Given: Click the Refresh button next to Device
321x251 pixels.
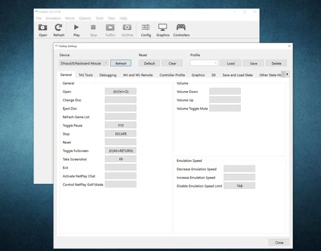Looking at the screenshot, I should click(x=121, y=63).
